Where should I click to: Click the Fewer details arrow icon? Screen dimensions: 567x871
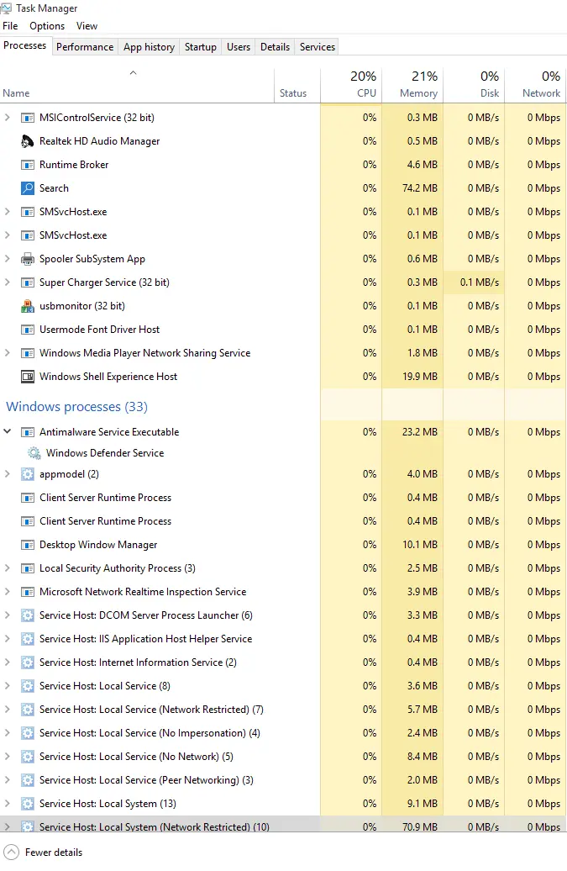[x=11, y=853]
